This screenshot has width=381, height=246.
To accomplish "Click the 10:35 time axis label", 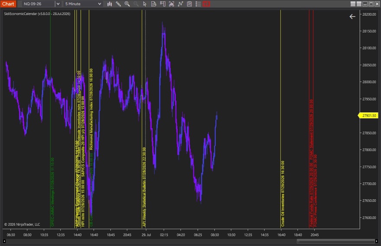I will [x=44, y=235].
